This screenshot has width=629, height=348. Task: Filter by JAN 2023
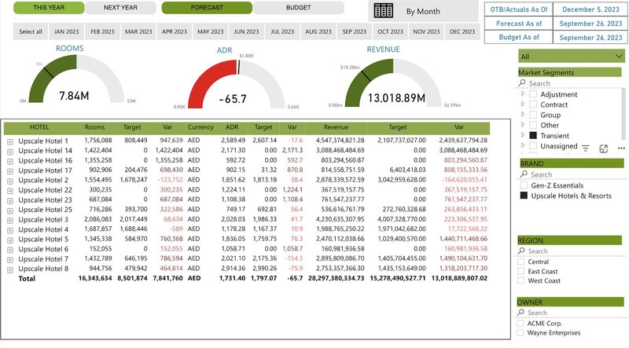click(67, 31)
